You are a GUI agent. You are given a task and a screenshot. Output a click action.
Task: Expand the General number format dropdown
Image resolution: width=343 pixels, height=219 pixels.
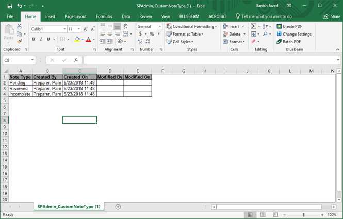[x=160, y=26]
